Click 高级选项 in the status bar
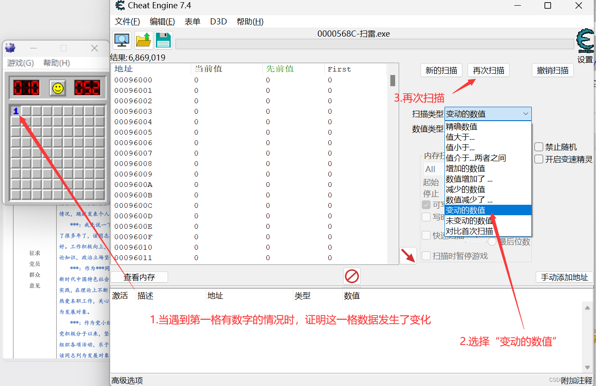Image resolution: width=596 pixels, height=386 pixels. point(127,381)
